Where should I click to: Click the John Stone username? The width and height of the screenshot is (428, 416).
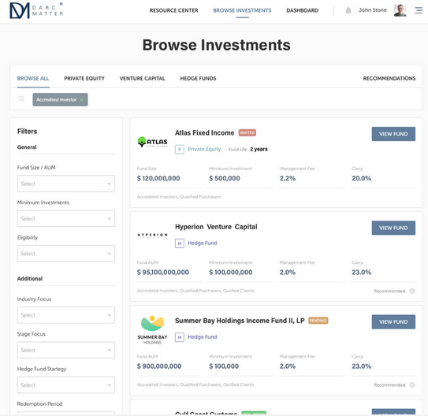coord(373,10)
